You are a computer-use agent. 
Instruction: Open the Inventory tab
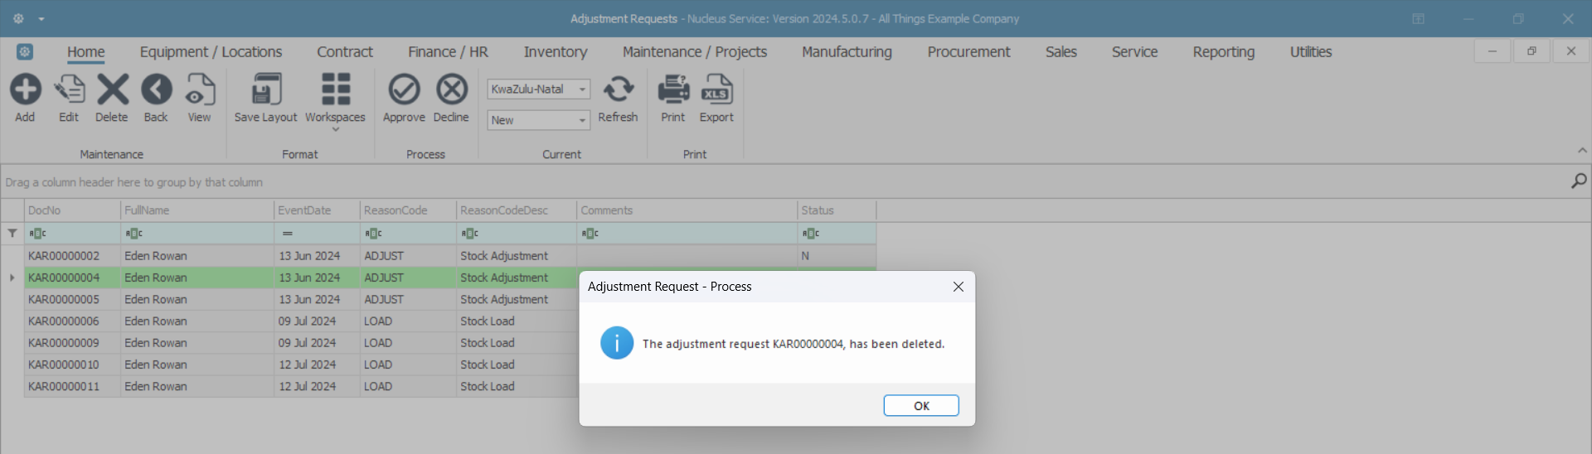555,52
